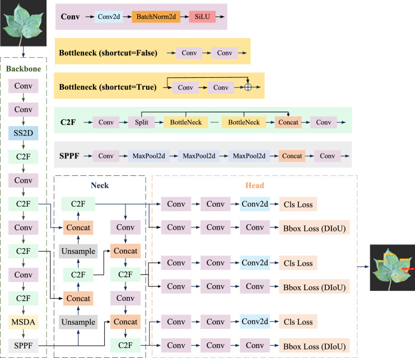
Task: Click the BottleNeck block right after Split
Action: click(186, 122)
